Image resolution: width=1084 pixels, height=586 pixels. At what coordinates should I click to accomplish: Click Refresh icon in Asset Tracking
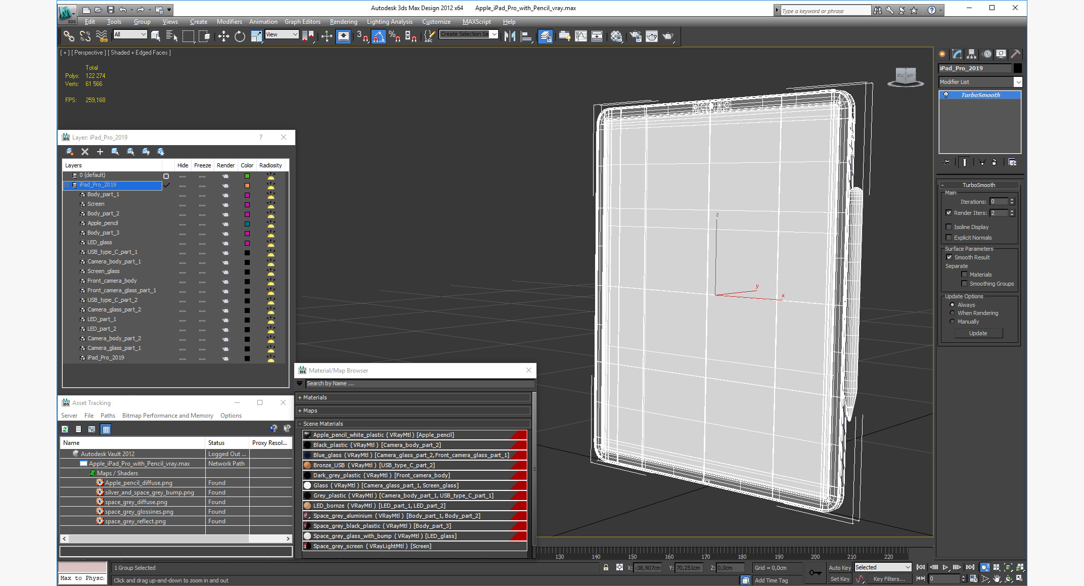[65, 429]
